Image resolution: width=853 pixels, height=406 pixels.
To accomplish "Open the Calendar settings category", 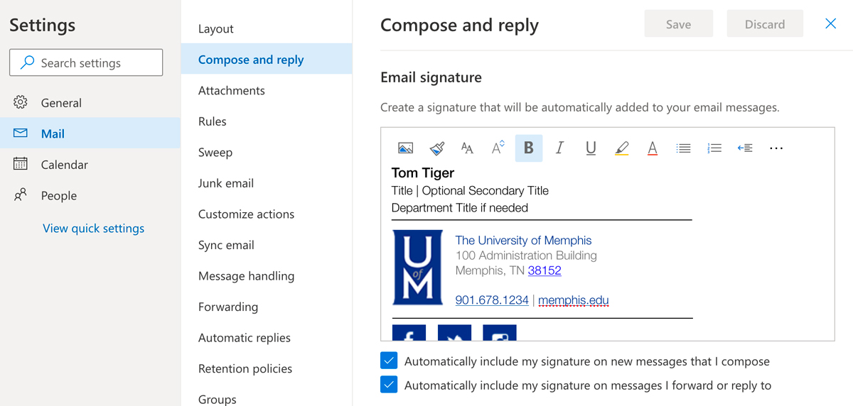I will pos(64,165).
